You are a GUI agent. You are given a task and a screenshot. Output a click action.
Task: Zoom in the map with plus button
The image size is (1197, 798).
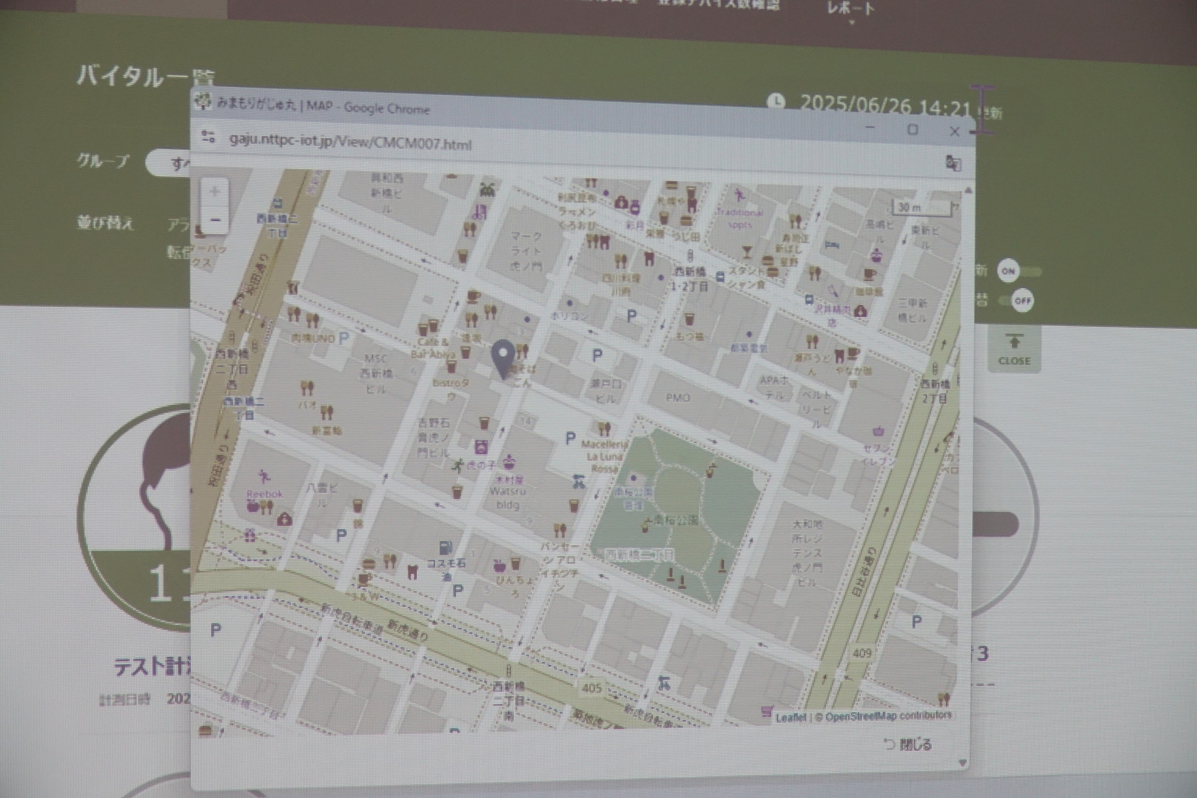(x=214, y=191)
